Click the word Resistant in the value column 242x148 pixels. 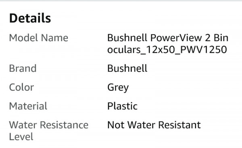pos(179,125)
